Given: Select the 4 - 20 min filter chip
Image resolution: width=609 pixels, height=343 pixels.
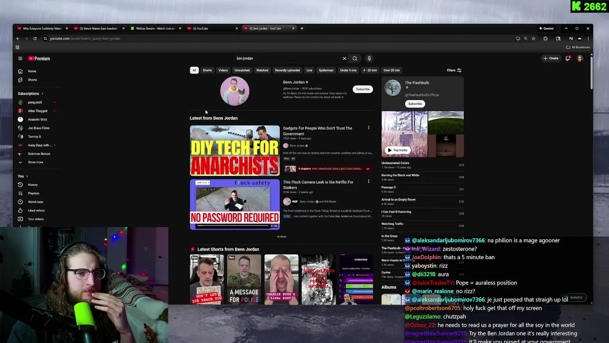Looking at the screenshot, I should [370, 71].
